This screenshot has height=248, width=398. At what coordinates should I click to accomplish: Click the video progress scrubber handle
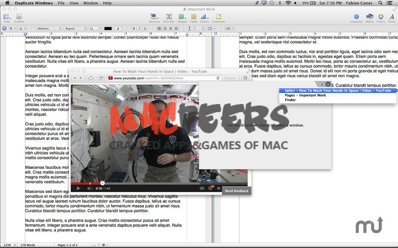click(x=102, y=183)
